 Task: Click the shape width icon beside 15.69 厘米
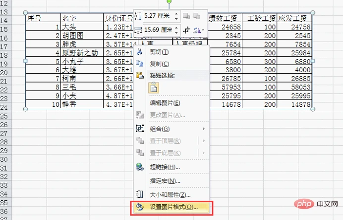(138, 30)
